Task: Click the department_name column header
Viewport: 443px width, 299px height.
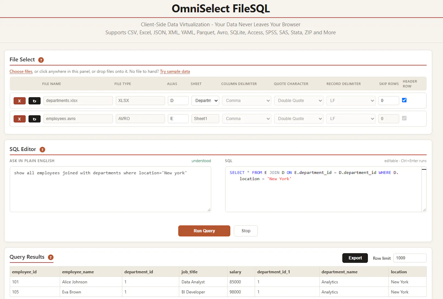Action: pos(354,272)
